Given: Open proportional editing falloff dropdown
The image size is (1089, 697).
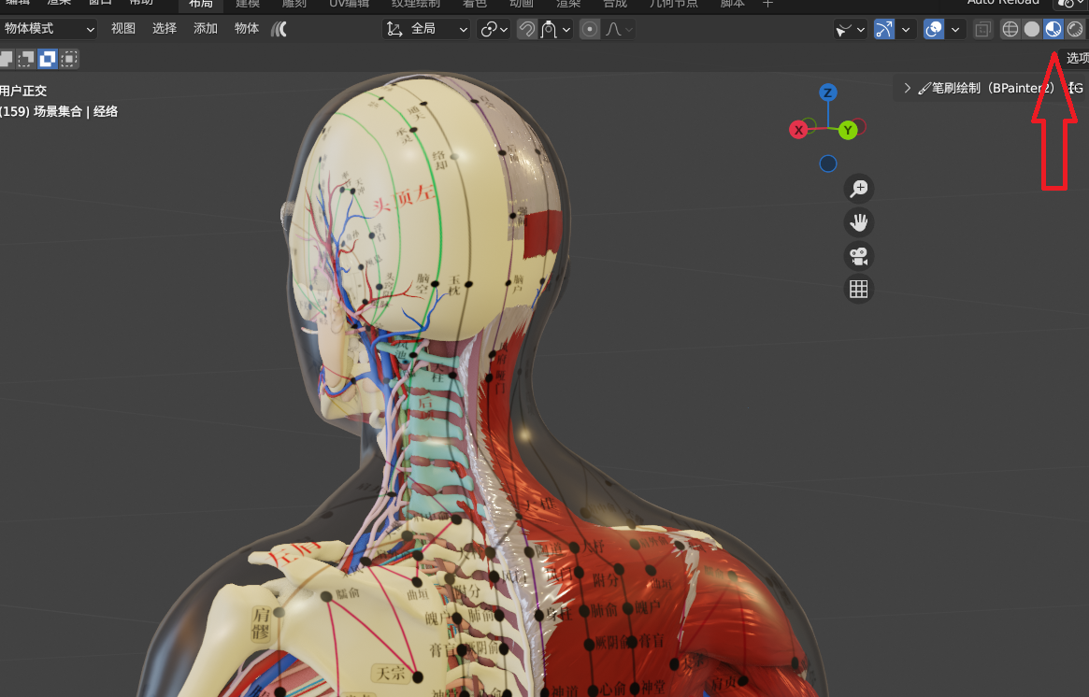Looking at the screenshot, I should pyautogui.click(x=620, y=29).
